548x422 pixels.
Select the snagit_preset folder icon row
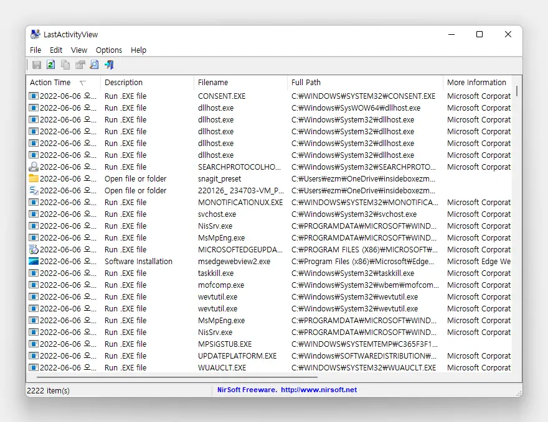tap(34, 179)
